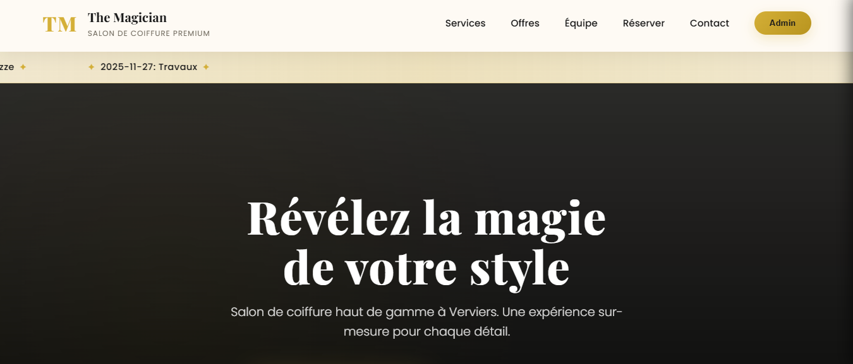
Task: Open the Réserver navigation link
Action: coord(643,23)
